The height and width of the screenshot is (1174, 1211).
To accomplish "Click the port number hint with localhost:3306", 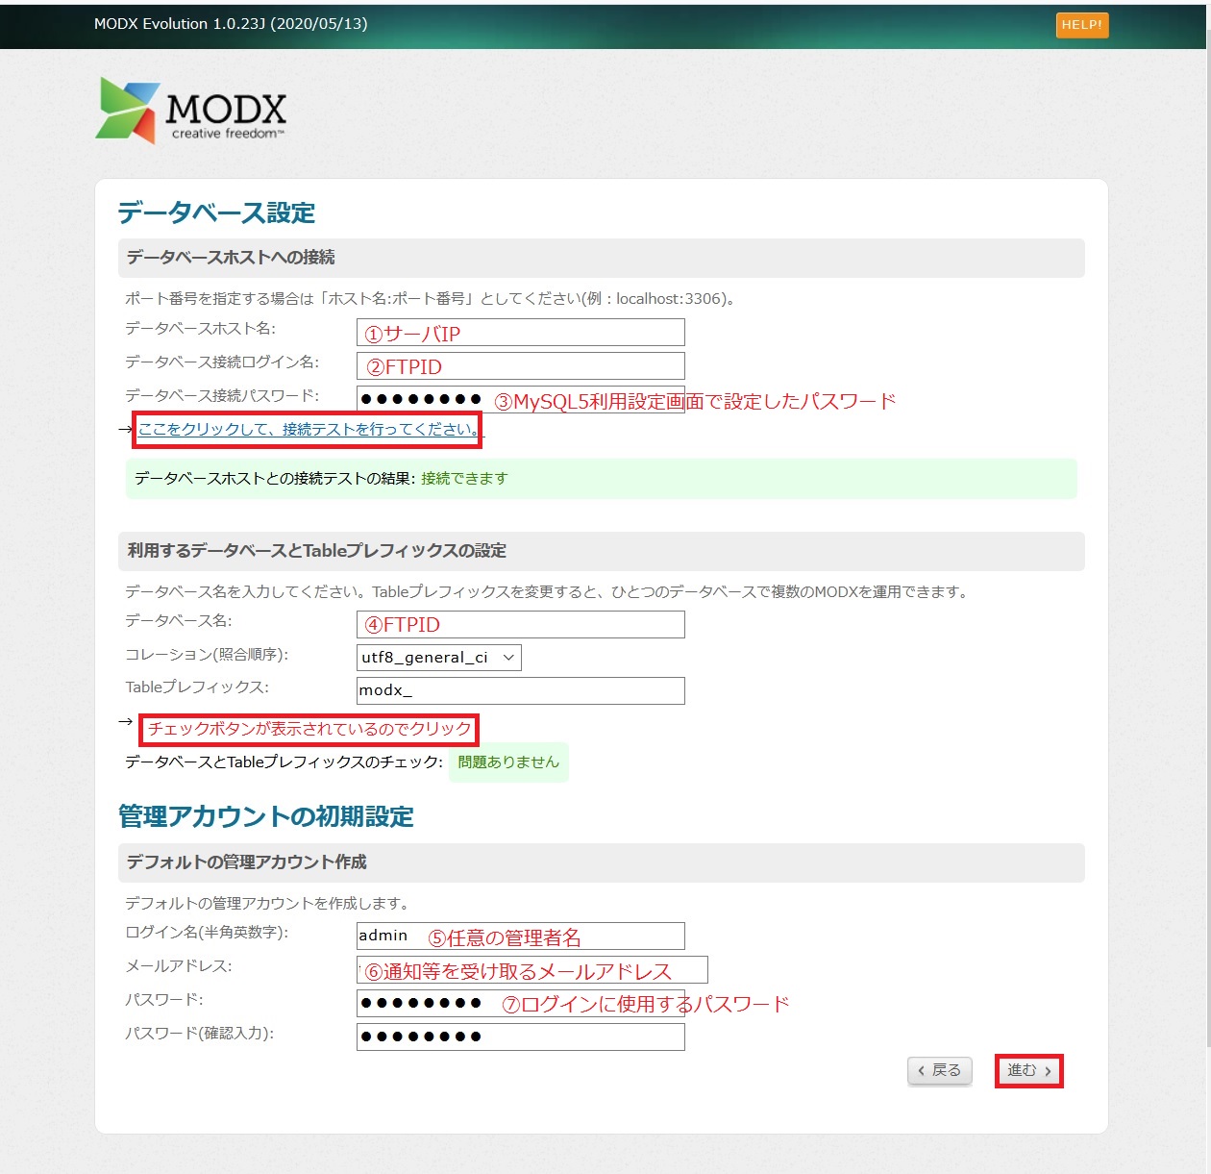I will coord(431,299).
